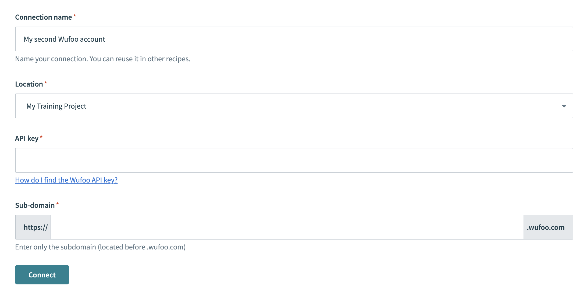
Task: Click the 'Name your connection' hint text
Action: point(102,59)
